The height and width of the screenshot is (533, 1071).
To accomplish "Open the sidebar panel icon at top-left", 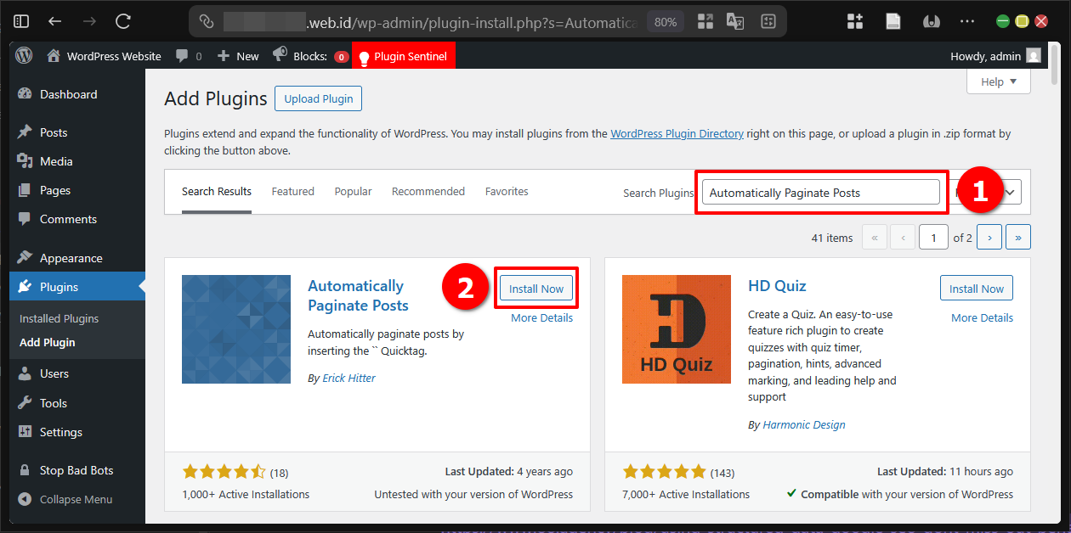I will [20, 21].
